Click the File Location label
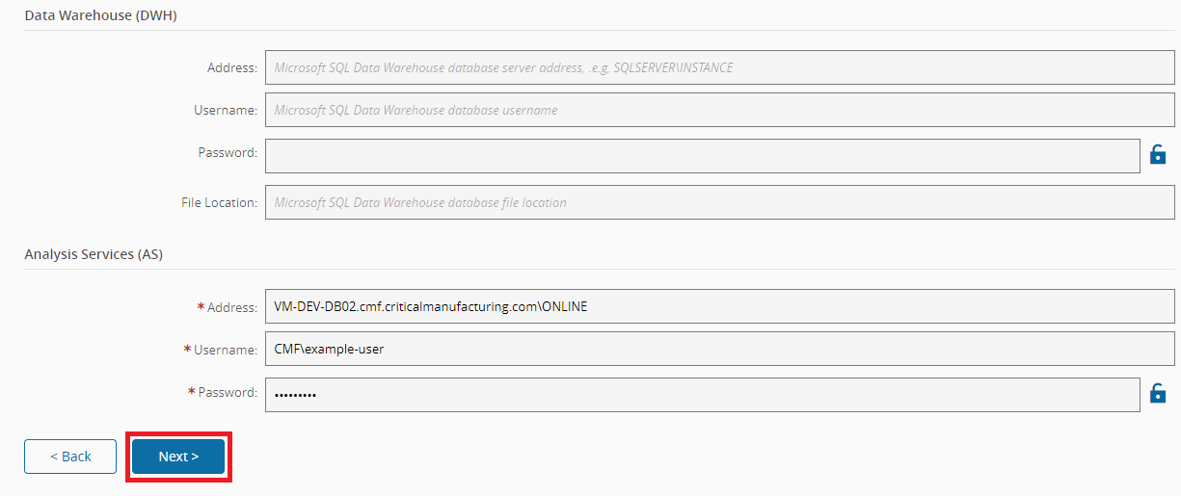The height and width of the screenshot is (496, 1181). [x=219, y=202]
